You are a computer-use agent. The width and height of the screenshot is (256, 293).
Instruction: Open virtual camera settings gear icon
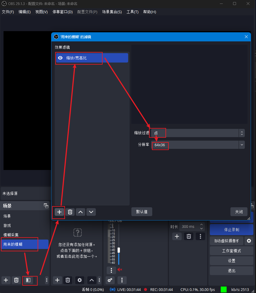[249, 241]
